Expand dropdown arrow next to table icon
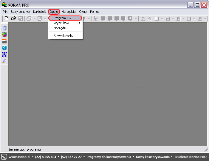 [162, 19]
